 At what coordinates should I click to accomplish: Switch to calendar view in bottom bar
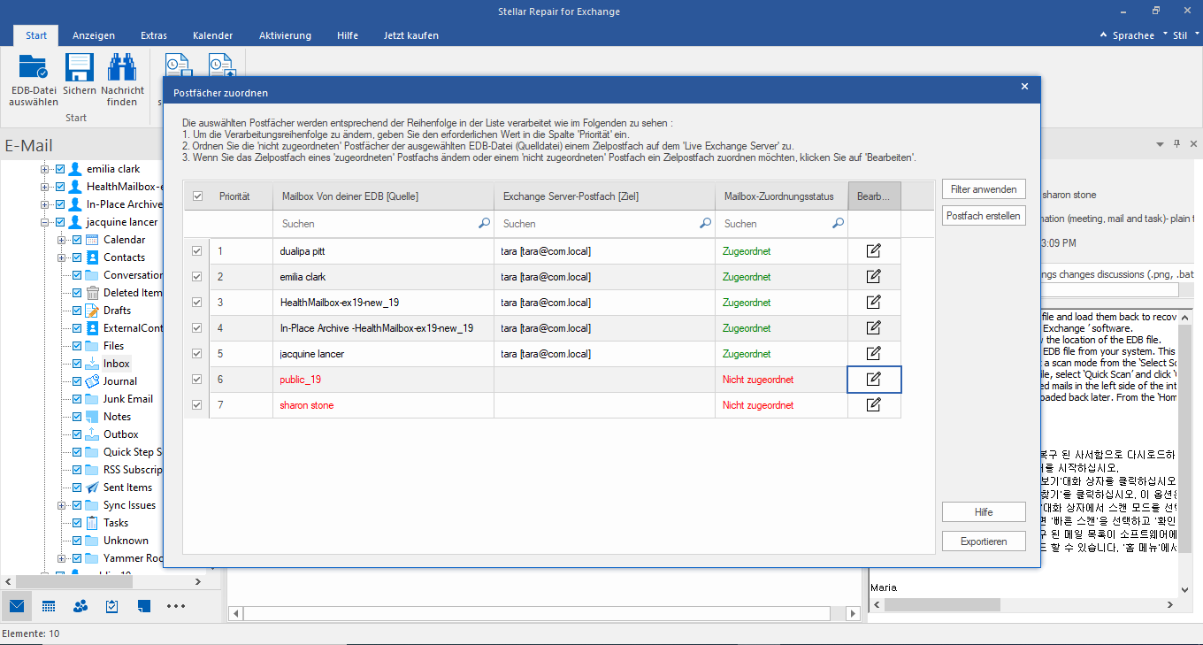tap(49, 606)
